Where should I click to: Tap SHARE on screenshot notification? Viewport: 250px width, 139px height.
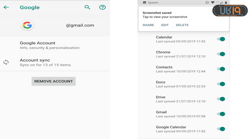click(148, 25)
